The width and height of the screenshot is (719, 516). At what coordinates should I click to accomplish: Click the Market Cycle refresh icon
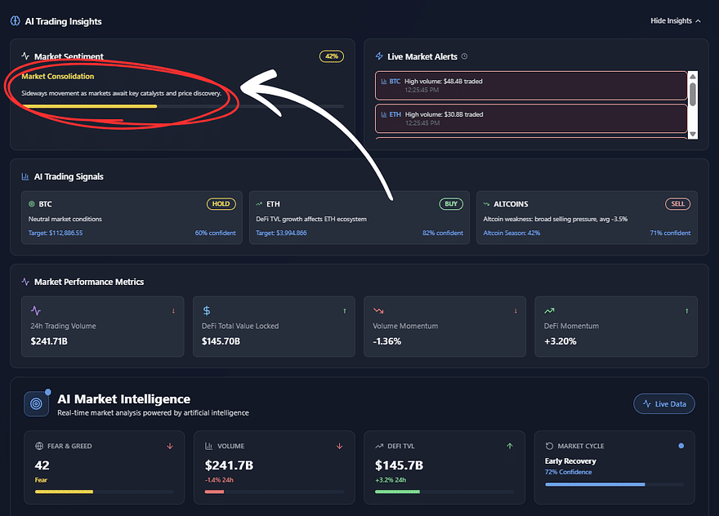pos(549,446)
